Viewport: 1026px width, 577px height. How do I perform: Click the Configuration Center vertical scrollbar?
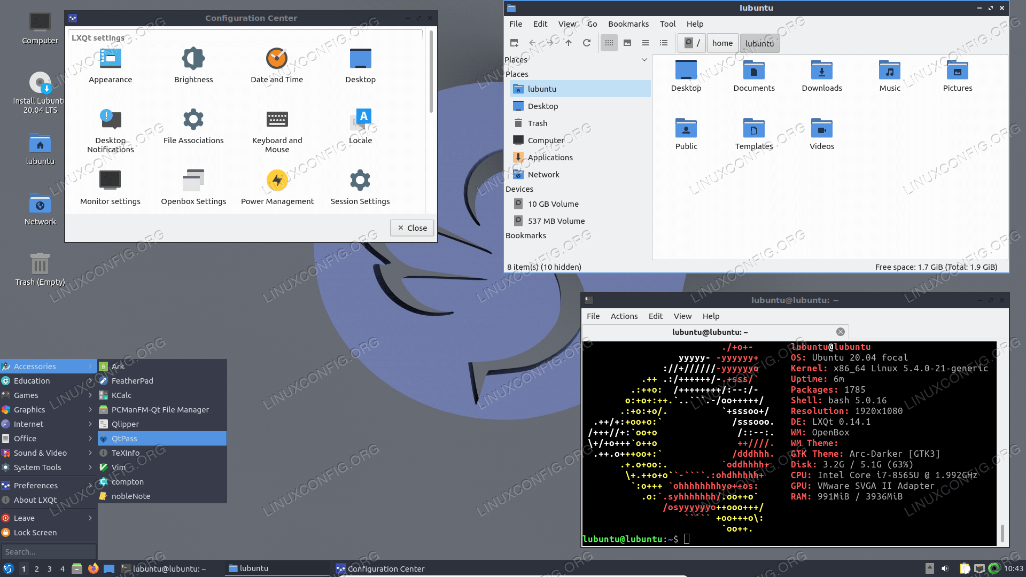431,72
